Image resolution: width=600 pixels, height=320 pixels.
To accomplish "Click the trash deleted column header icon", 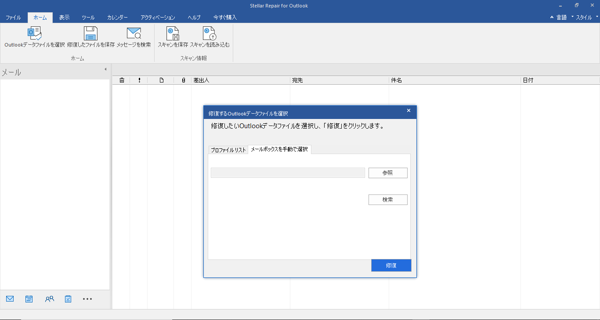I will coord(122,80).
